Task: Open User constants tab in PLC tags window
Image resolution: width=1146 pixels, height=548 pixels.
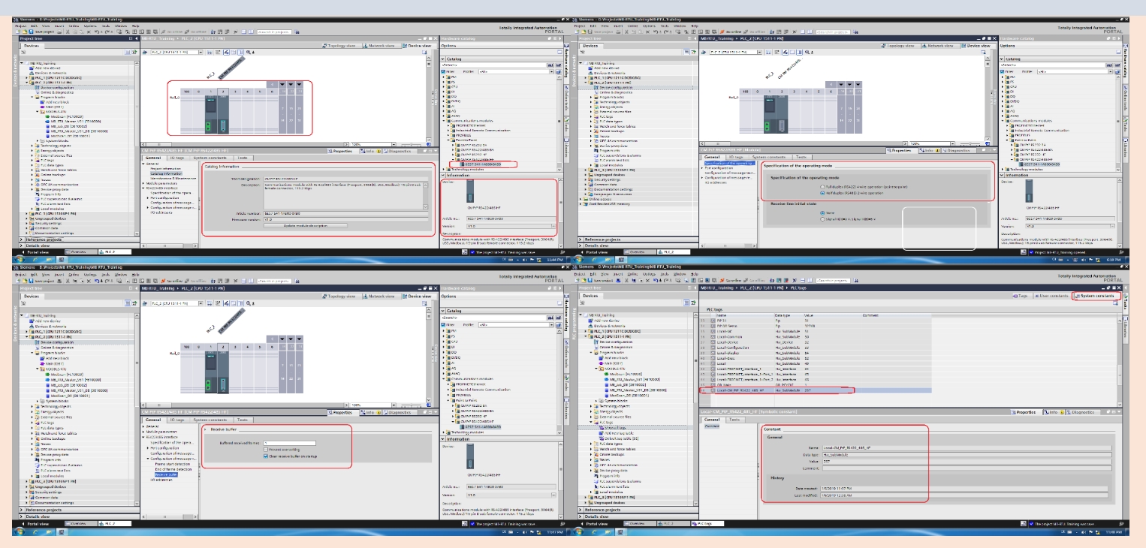Action: pyautogui.click(x=1052, y=295)
